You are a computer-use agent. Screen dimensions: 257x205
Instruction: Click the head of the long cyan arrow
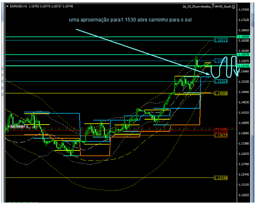pos(208,74)
